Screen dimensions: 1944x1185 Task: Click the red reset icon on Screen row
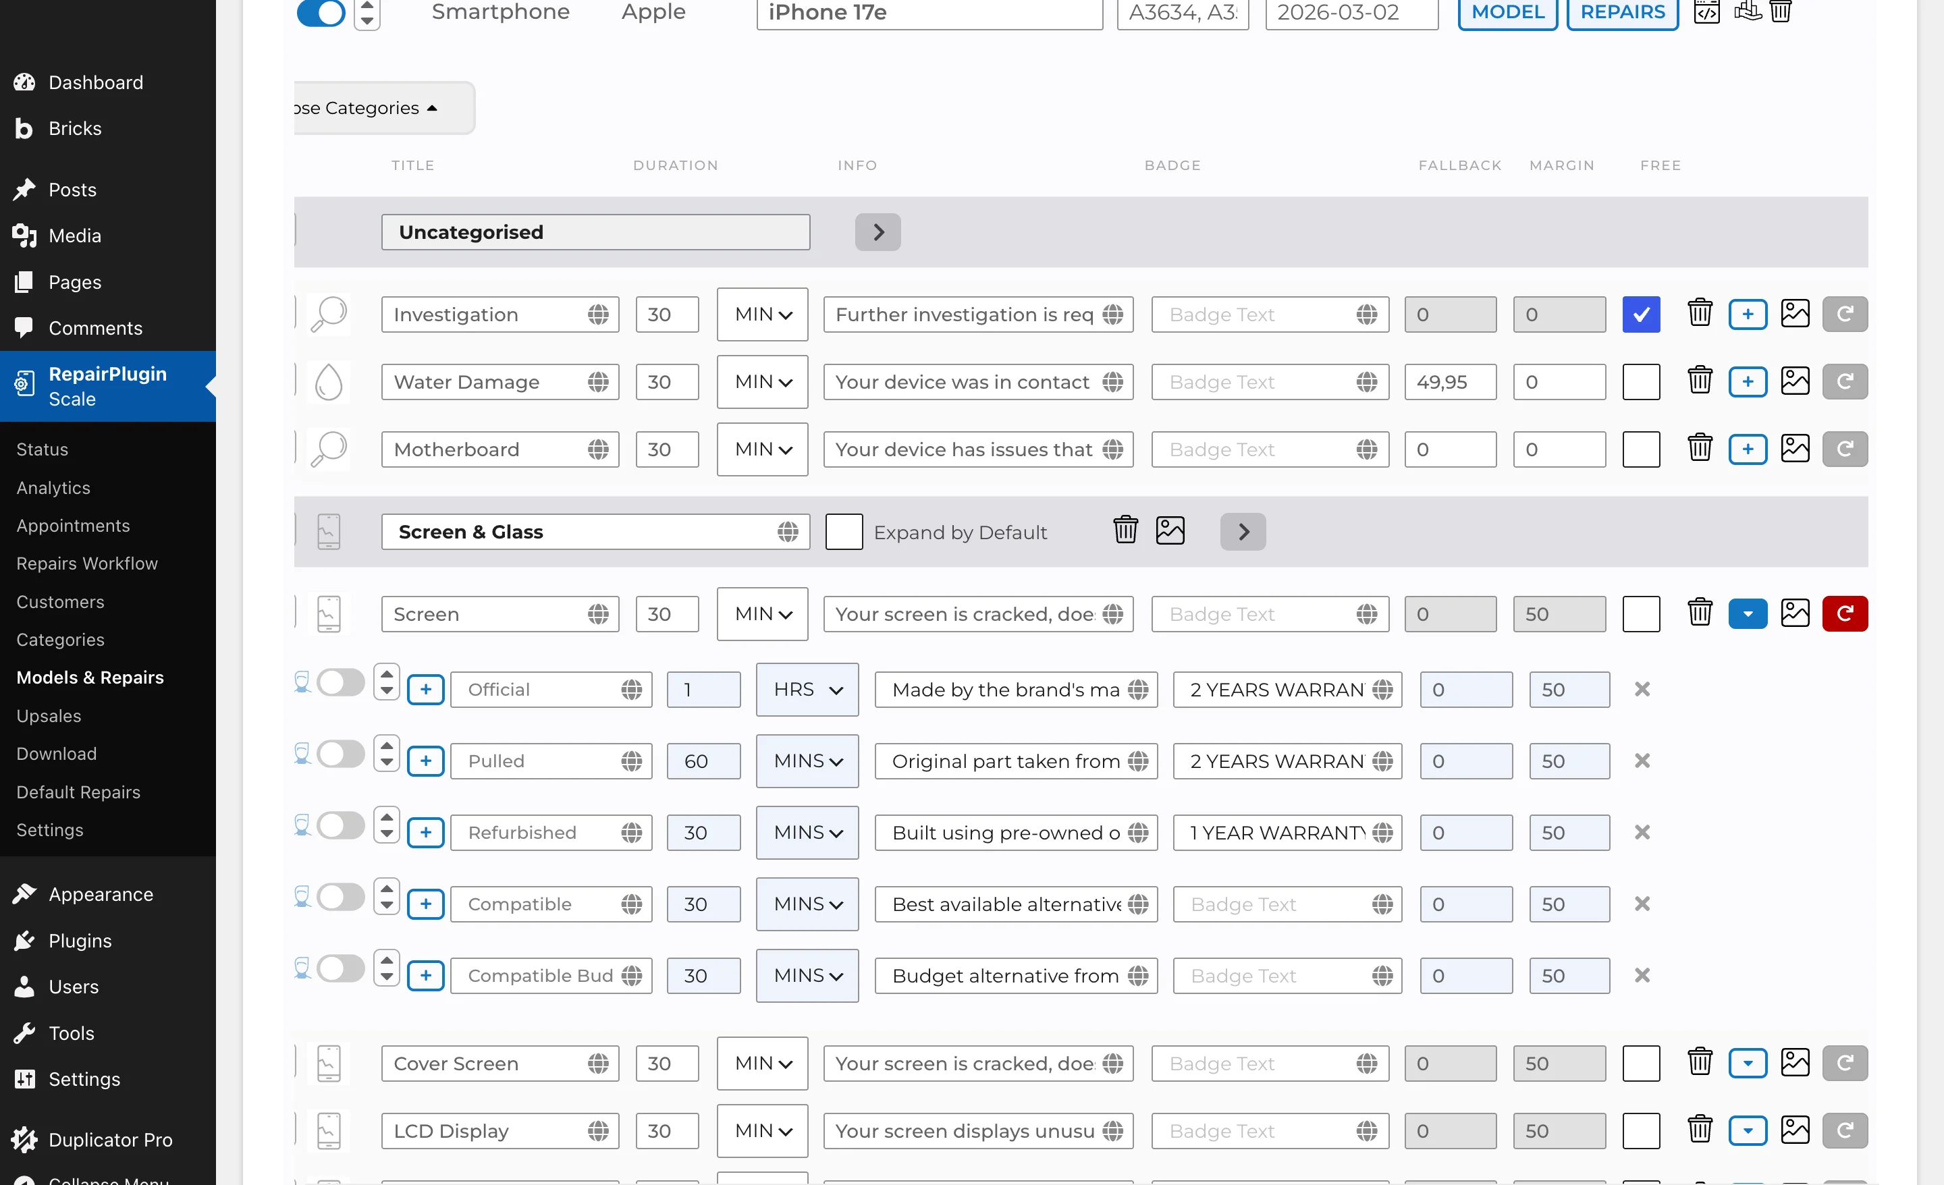pos(1844,614)
